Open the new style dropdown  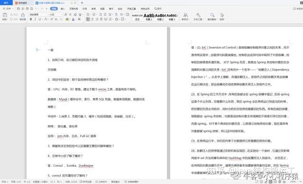[185, 17]
